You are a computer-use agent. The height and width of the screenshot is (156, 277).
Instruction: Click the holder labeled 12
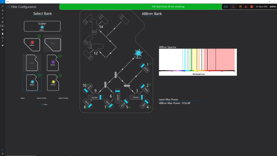(96, 46)
